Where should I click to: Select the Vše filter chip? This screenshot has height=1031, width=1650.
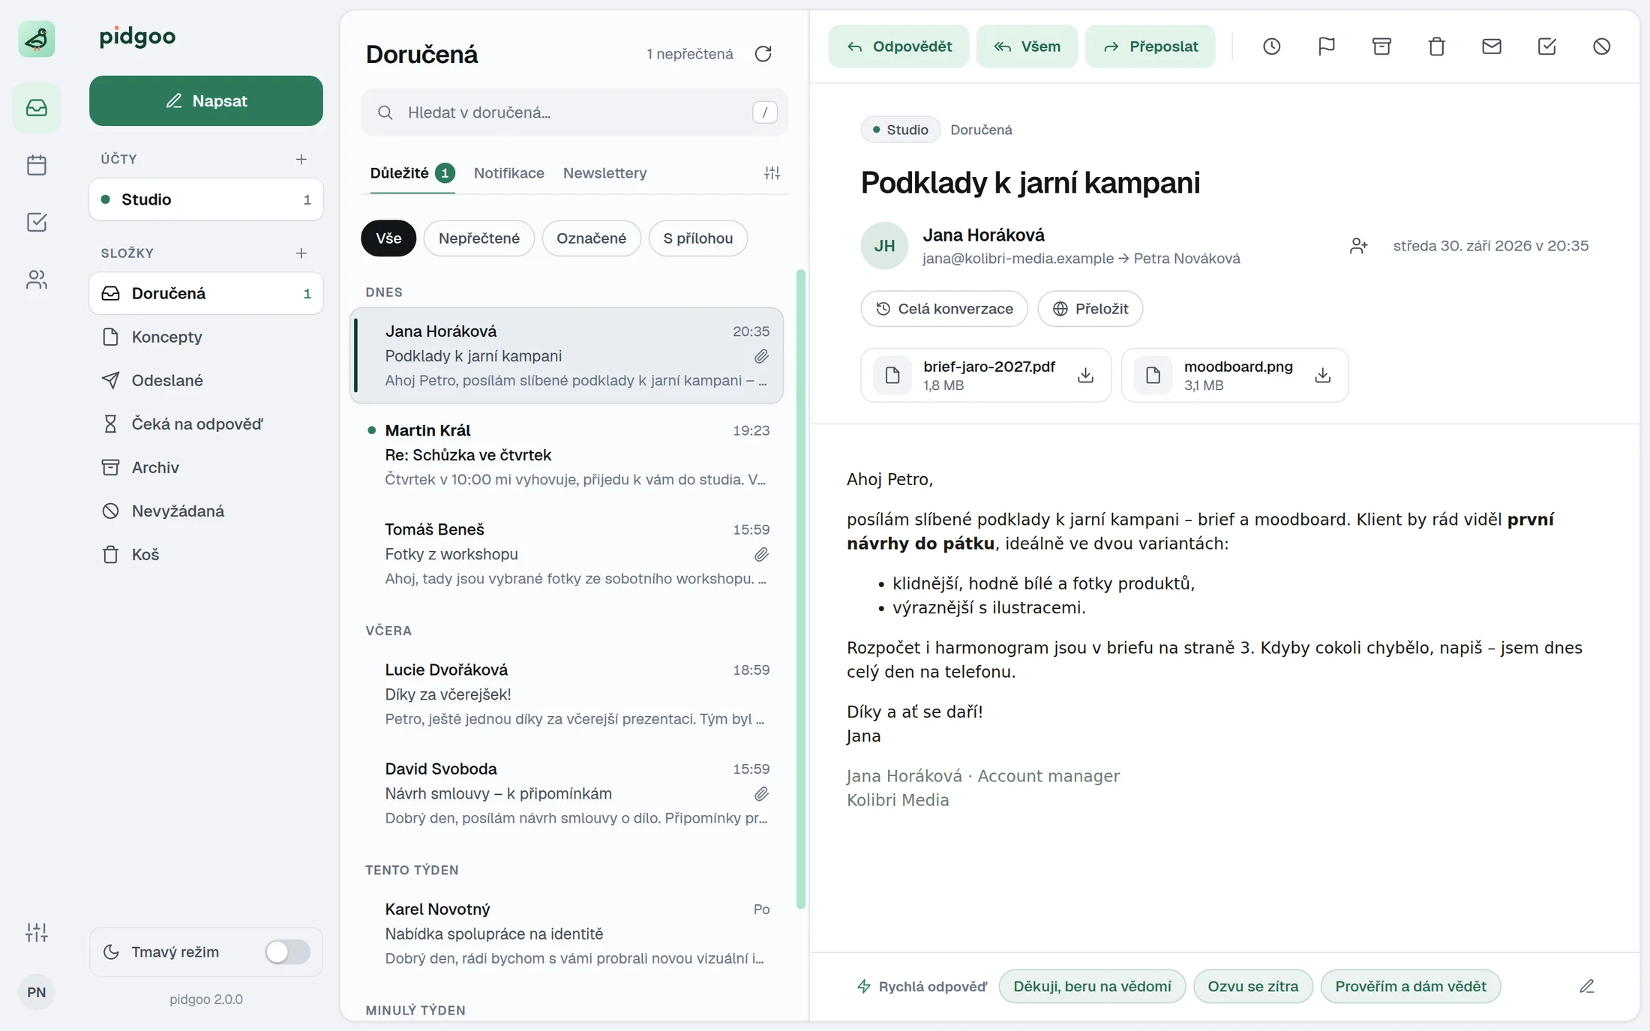coord(388,238)
